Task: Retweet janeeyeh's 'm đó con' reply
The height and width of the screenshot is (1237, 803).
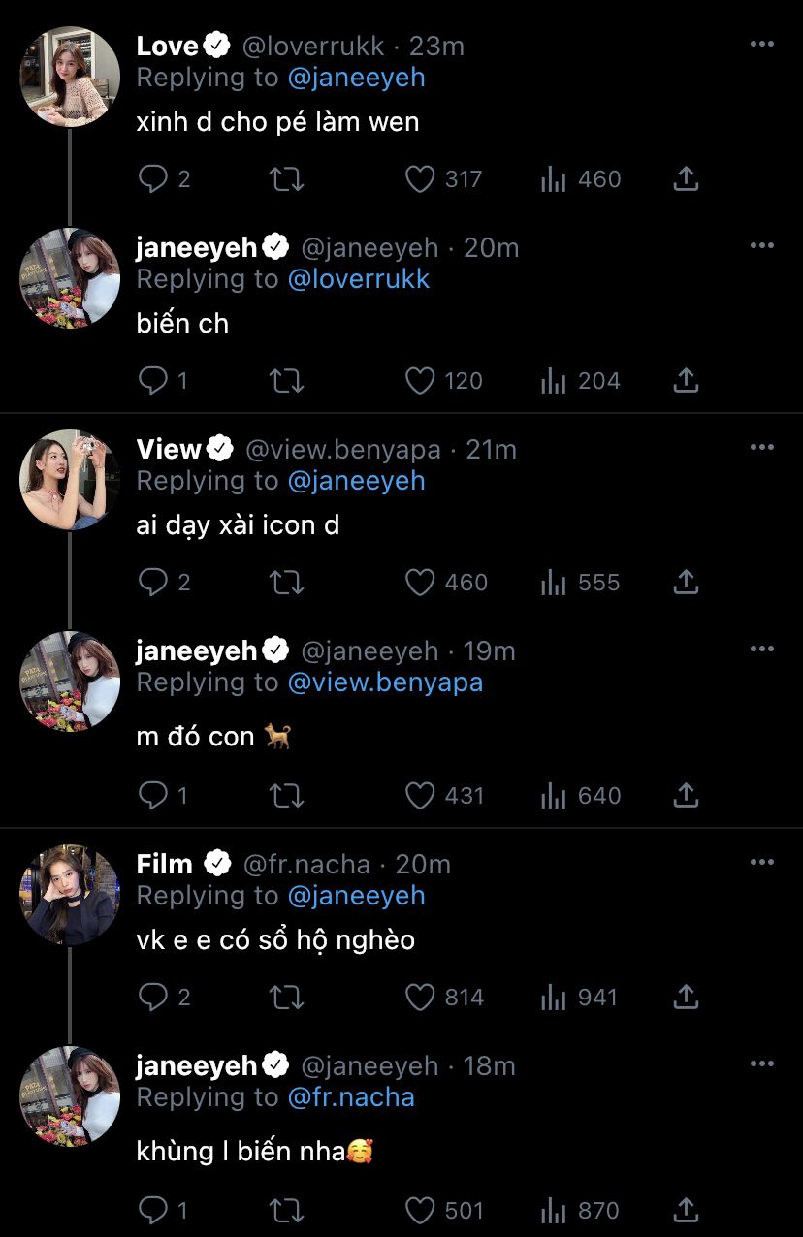Action: [x=286, y=796]
